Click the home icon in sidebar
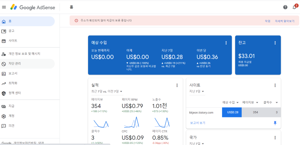This screenshot has height=145, width=300. point(3,21)
